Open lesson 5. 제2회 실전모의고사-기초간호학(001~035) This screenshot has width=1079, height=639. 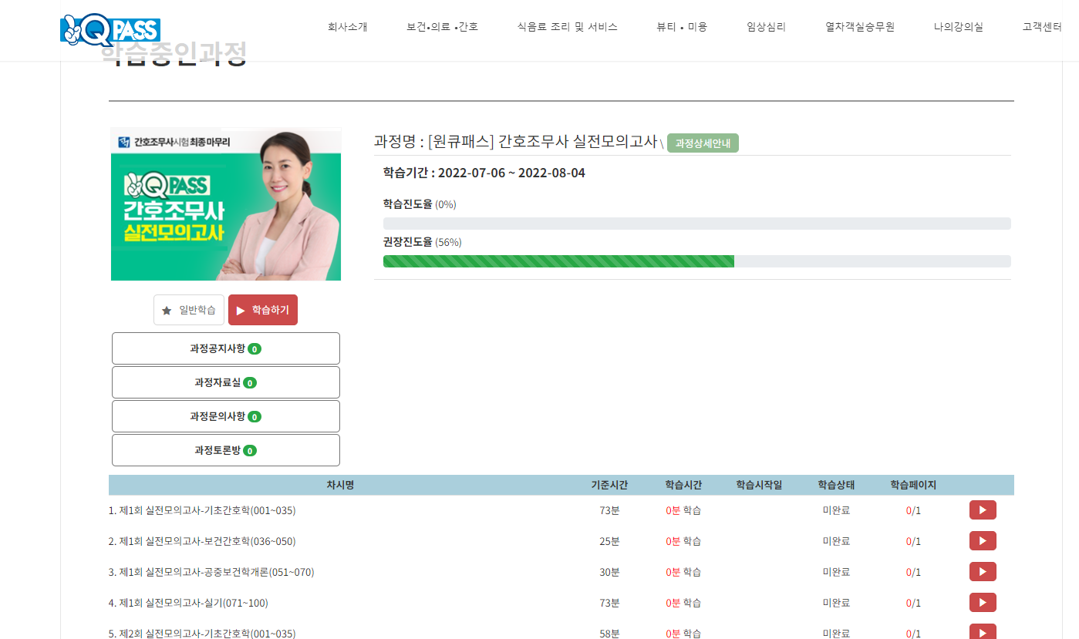coord(202,634)
